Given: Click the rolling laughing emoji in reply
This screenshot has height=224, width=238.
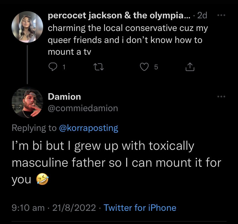Looking at the screenshot, I should click(42, 179).
